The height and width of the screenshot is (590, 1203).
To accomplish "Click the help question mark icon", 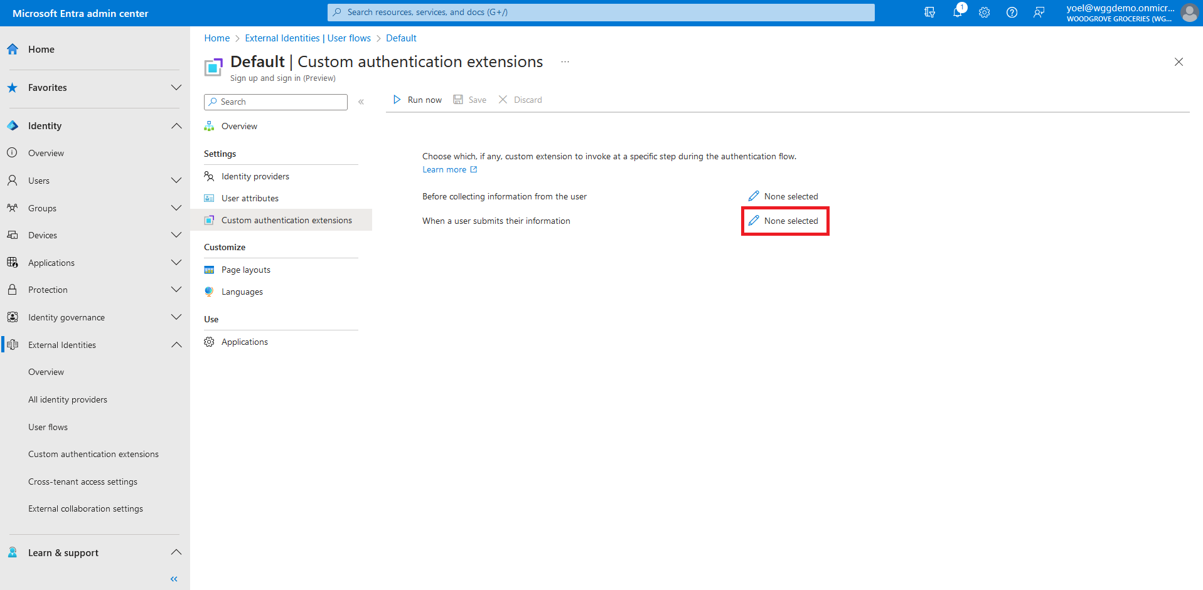I will (1012, 13).
